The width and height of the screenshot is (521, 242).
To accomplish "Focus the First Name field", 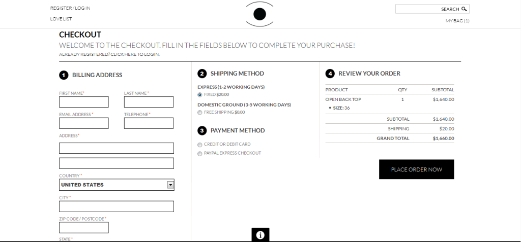I will tap(84, 102).
